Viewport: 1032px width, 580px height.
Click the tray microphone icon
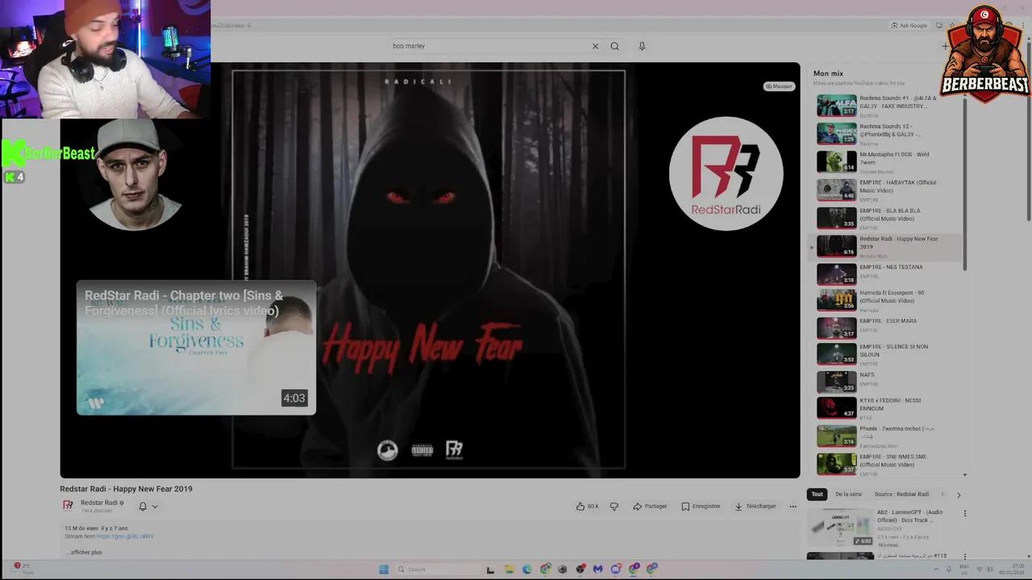949,568
